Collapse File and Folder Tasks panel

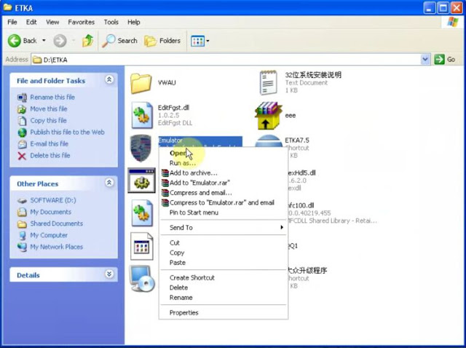(x=109, y=79)
